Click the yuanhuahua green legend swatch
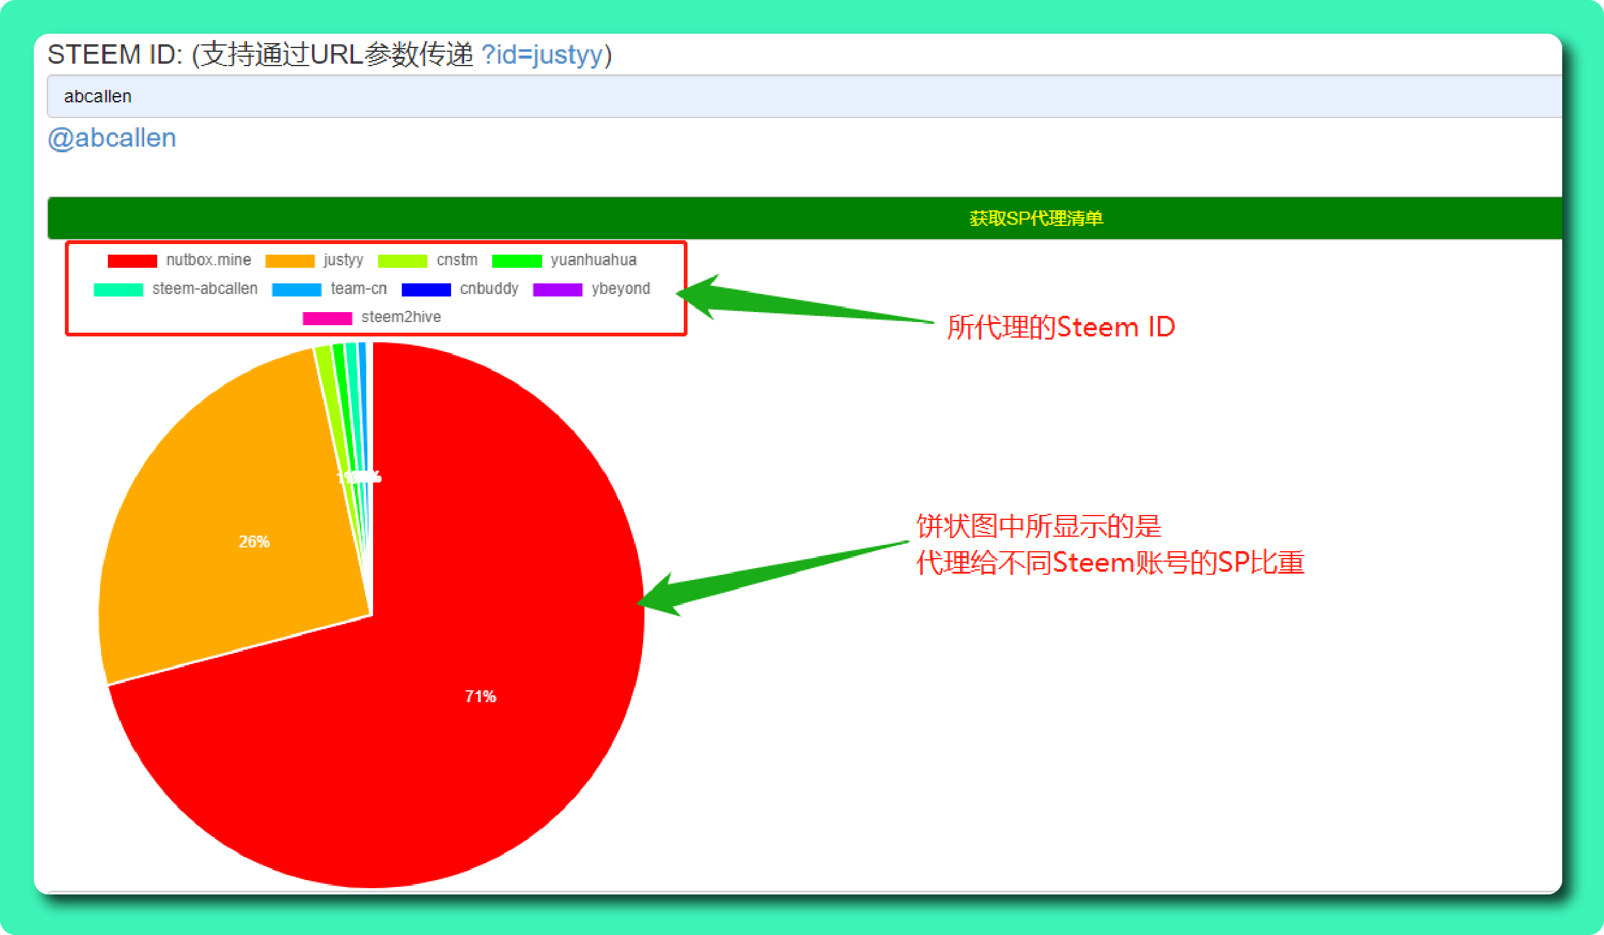The height and width of the screenshot is (935, 1604). coord(517,261)
